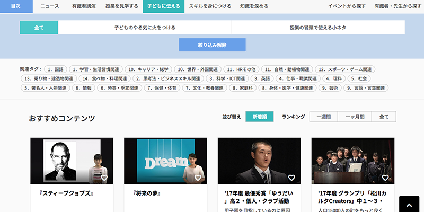The image size is (424, 212).
Task: Click 絞り込み解除 button
Action: click(212, 45)
